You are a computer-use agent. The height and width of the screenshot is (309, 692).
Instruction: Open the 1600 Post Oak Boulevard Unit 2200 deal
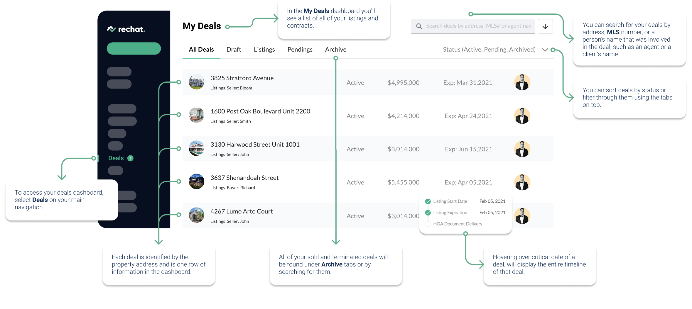pos(260,111)
